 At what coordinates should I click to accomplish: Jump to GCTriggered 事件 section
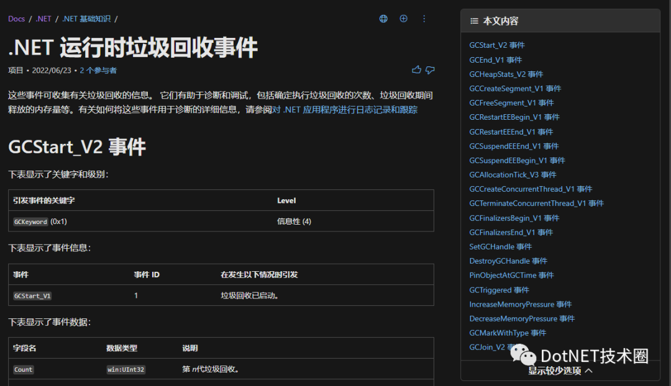(499, 290)
